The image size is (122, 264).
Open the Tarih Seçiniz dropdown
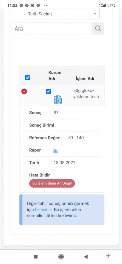pyautogui.click(x=62, y=14)
